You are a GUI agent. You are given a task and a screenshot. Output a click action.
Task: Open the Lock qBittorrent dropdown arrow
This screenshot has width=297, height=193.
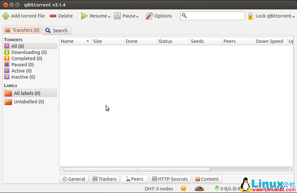293,17
